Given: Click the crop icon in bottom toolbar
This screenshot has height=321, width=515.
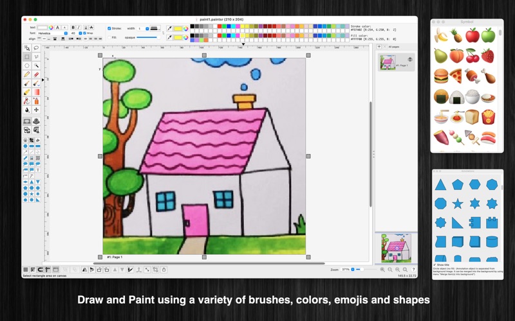Looking at the screenshot, I should click(155, 270).
